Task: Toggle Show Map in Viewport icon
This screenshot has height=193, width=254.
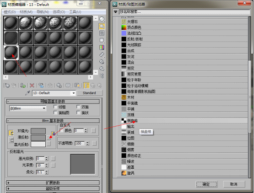Action: coord(77,86)
